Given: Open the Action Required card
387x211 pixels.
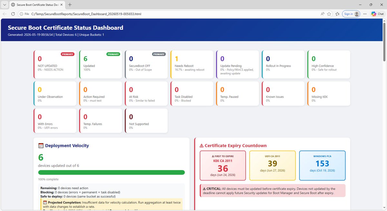Looking at the screenshot, I should pos(101,93).
